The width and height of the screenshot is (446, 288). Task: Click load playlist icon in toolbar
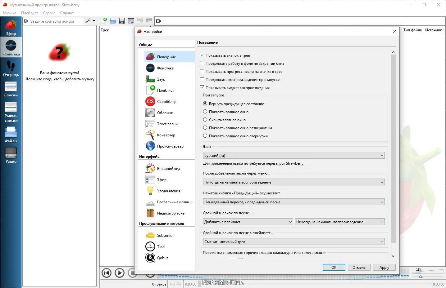point(113,21)
